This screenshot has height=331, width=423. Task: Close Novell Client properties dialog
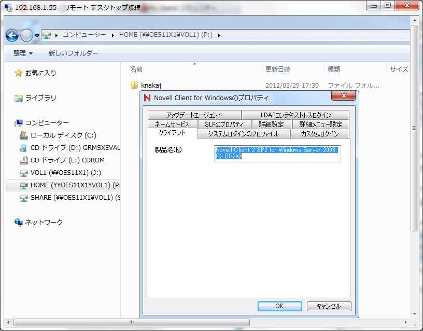coord(343,95)
